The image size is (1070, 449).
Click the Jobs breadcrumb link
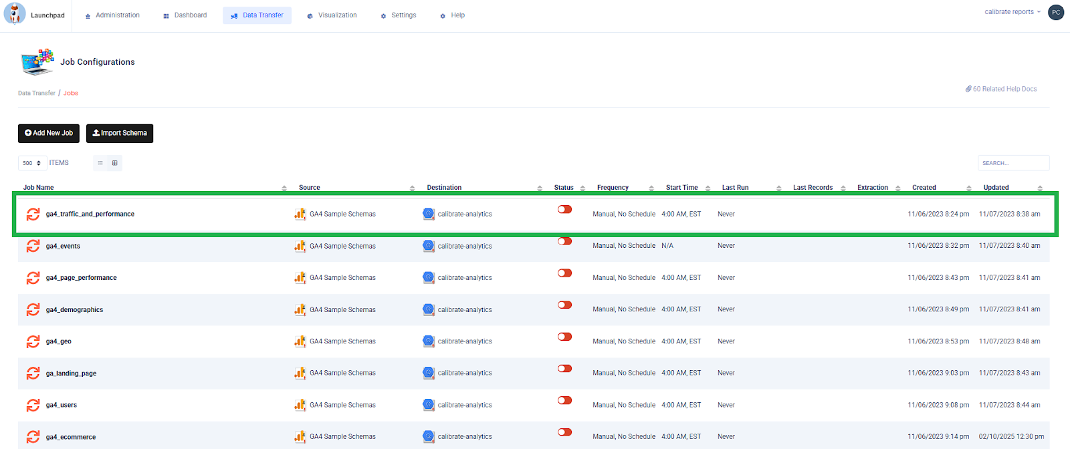(71, 94)
